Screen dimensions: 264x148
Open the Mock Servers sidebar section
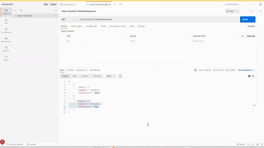6,39
